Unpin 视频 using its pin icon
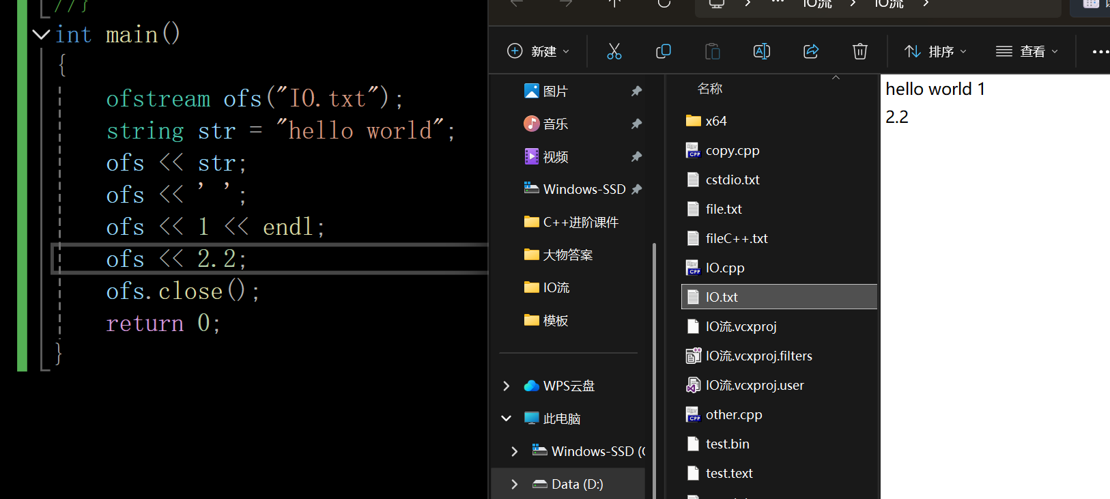1110x499 pixels. [x=636, y=156]
